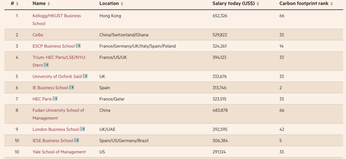Click profile icon beside London Business School
Image resolution: width=346 pixels, height=159 pixels.
pyautogui.click(x=83, y=129)
